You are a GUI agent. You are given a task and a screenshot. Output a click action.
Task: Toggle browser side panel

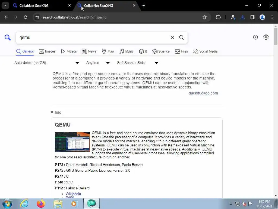(x=252, y=17)
